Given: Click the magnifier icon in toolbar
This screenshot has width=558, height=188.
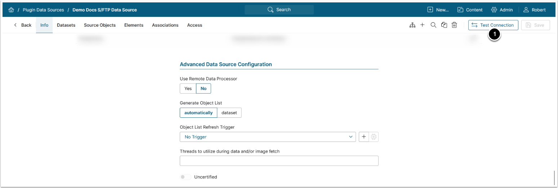Looking at the screenshot, I should click(433, 25).
